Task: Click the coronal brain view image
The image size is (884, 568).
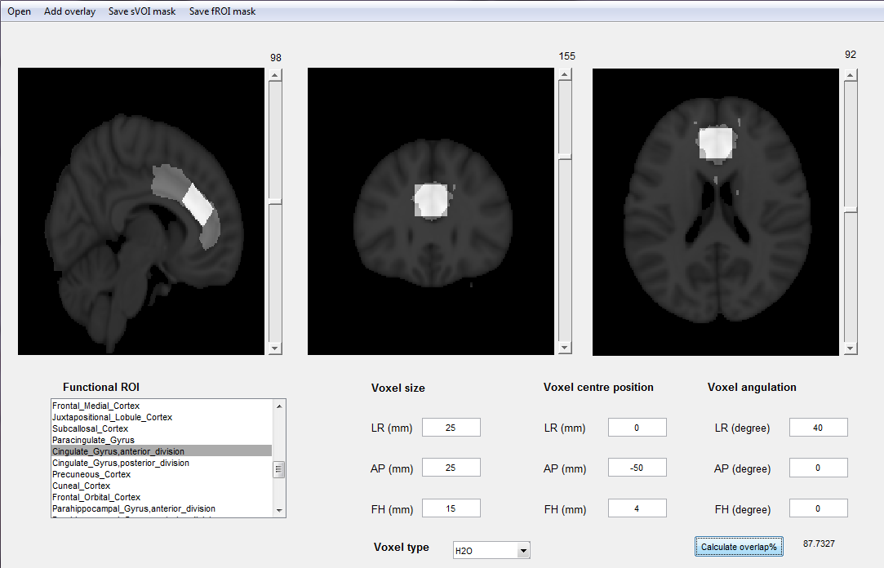Action: click(431, 211)
